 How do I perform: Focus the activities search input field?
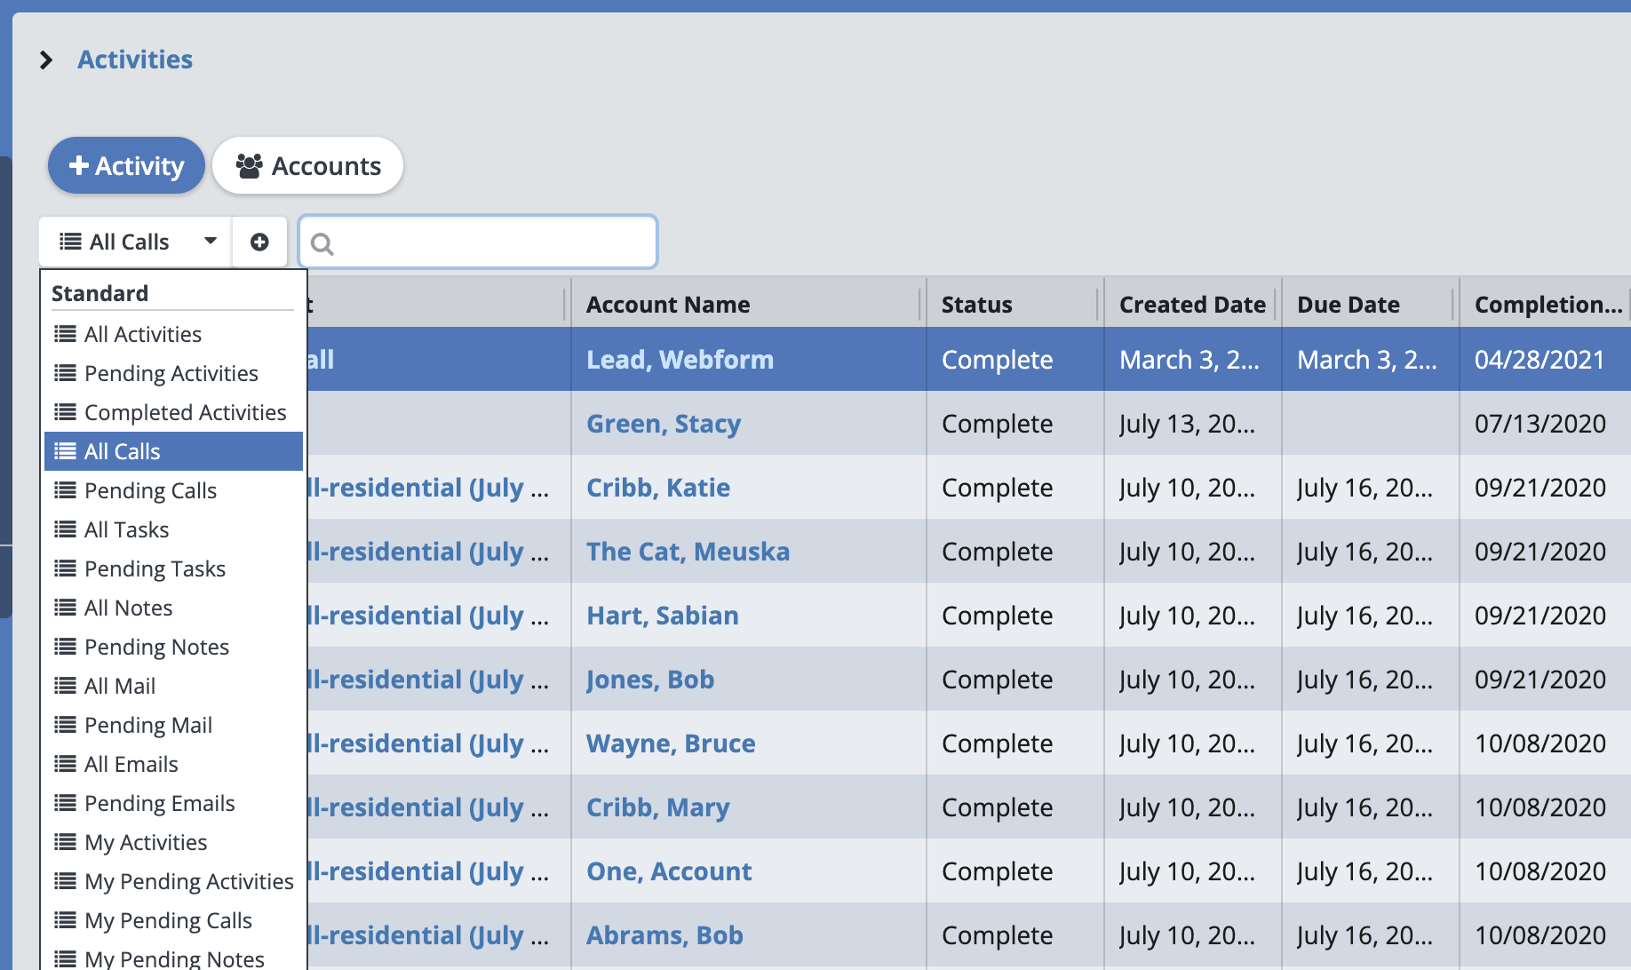[x=489, y=242]
